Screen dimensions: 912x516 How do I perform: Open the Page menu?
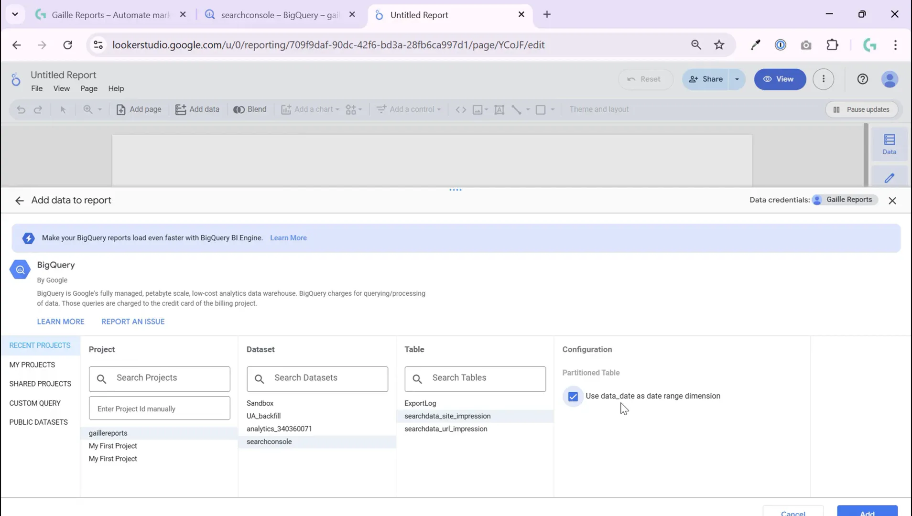pyautogui.click(x=89, y=88)
